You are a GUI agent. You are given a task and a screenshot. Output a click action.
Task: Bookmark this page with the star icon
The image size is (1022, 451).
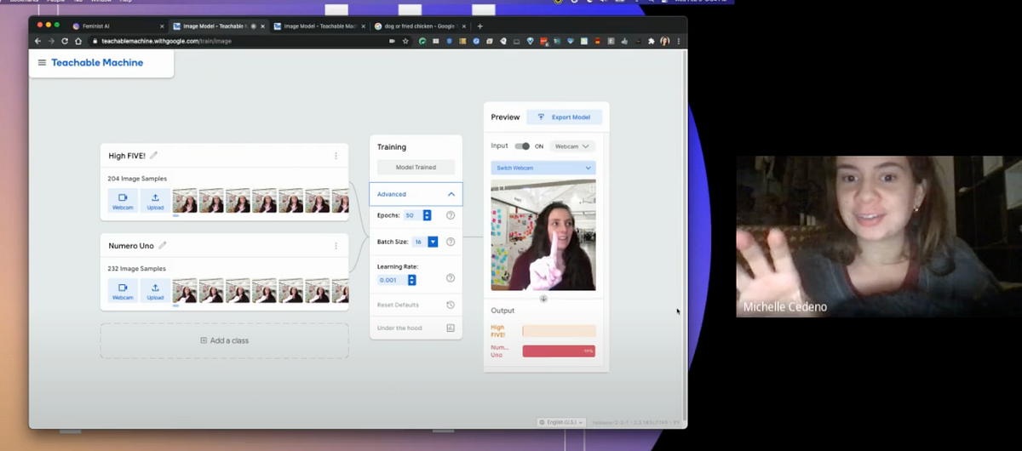click(x=405, y=41)
